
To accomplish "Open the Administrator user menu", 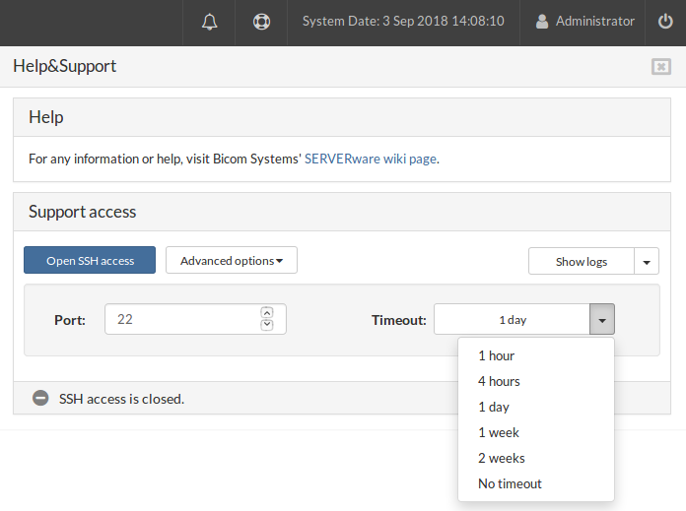I will coord(584,22).
